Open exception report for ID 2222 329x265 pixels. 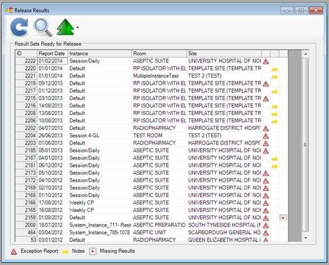[x=266, y=61]
